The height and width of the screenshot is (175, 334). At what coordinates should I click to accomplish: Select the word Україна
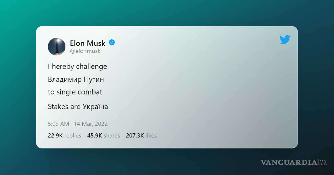tap(95, 107)
